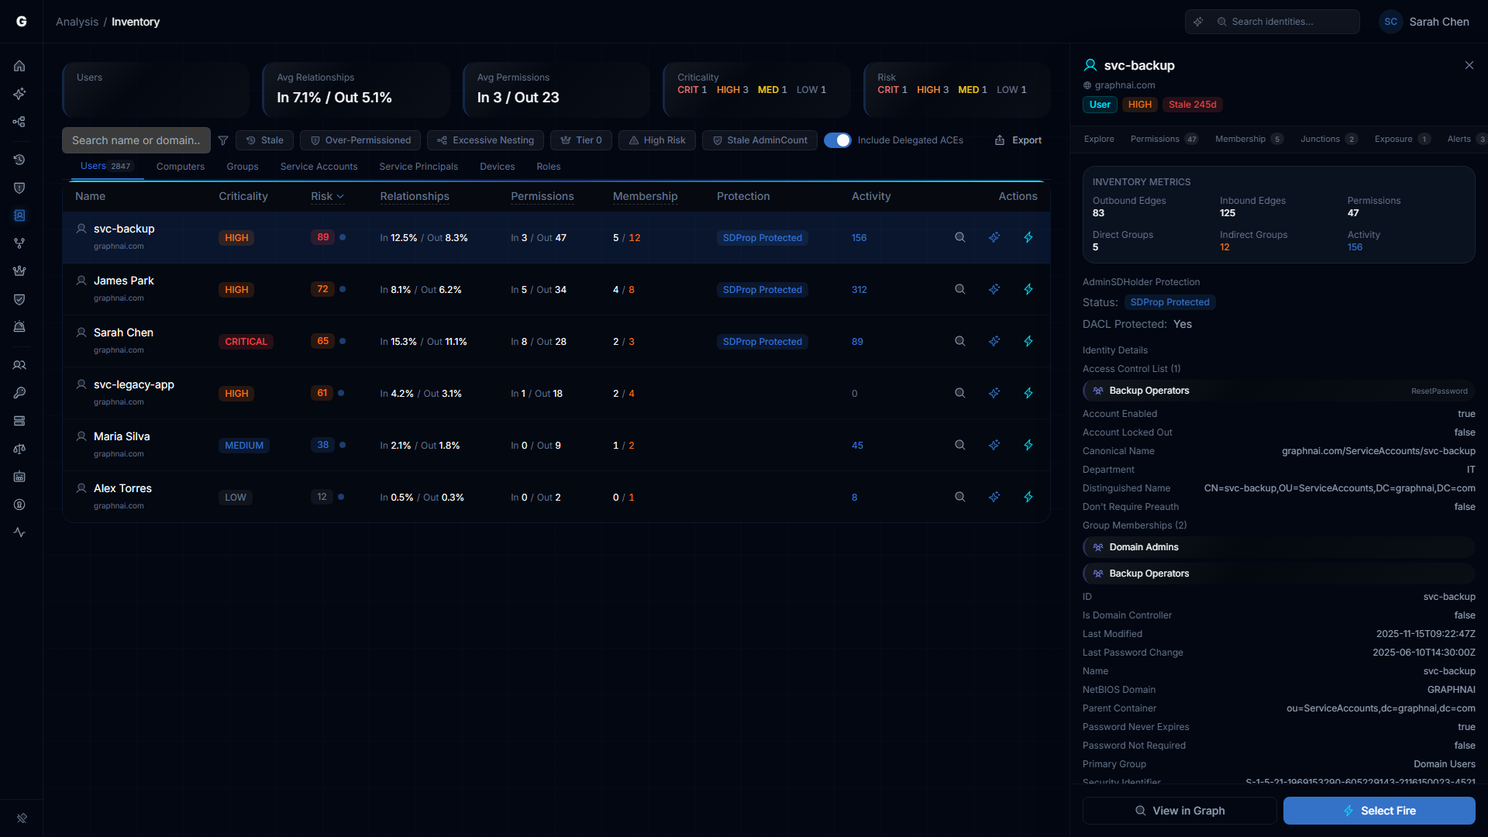Click the crown icon in left sidebar
The height and width of the screenshot is (837, 1488).
[19, 271]
